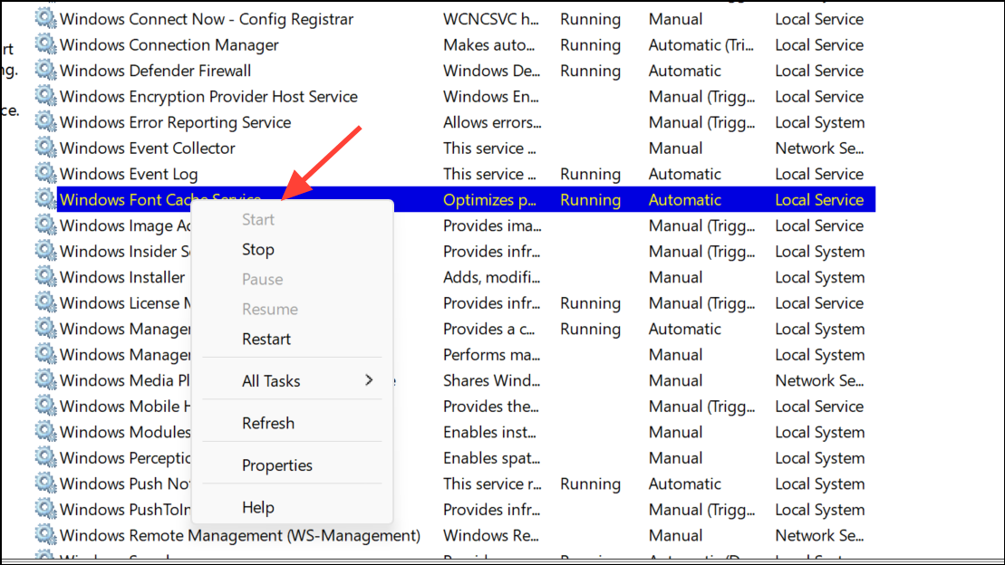
Task: Click the gear icon of Windows Event Log
Action: [45, 173]
